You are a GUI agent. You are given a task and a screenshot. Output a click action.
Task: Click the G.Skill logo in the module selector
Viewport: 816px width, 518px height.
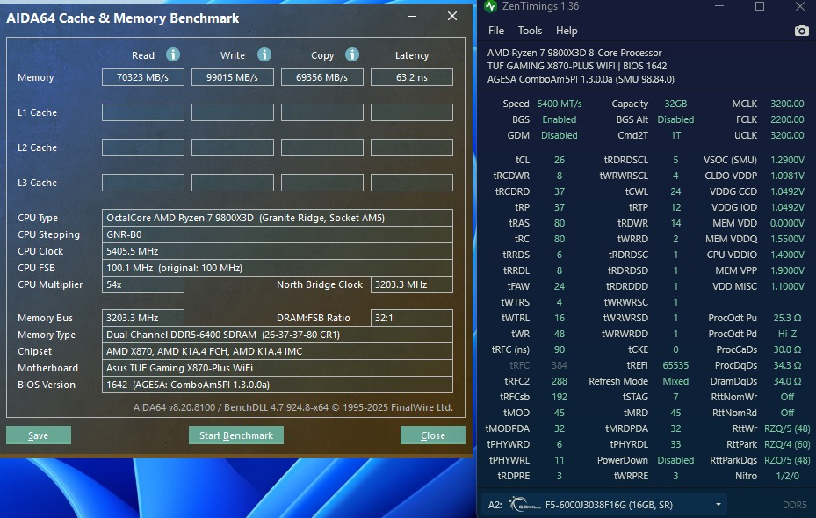(524, 504)
